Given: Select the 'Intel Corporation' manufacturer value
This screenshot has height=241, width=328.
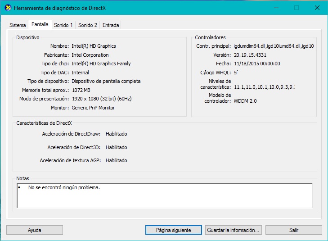Looking at the screenshot, I should click(90, 55).
